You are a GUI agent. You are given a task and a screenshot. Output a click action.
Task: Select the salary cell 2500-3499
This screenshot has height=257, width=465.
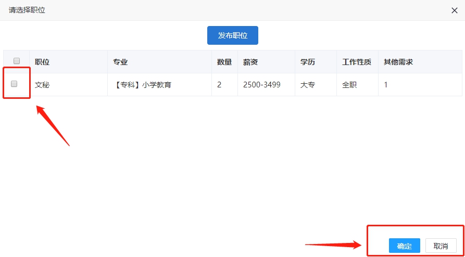coord(261,84)
